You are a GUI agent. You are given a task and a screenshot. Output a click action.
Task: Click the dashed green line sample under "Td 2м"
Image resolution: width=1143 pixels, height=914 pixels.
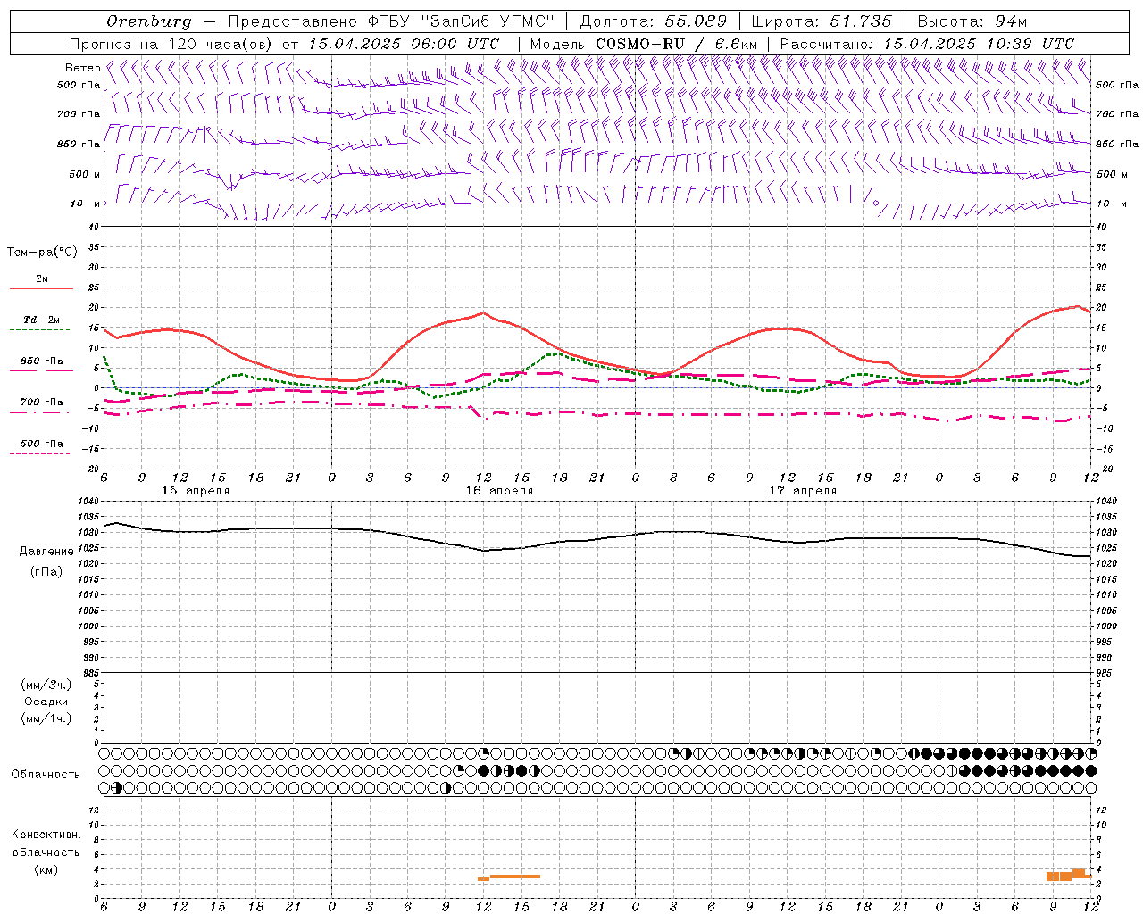pos(39,330)
